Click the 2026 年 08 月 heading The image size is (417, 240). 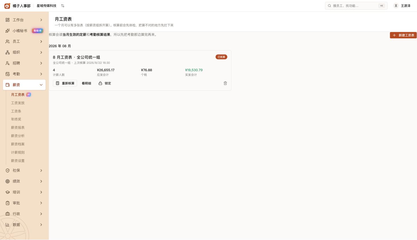[60, 46]
